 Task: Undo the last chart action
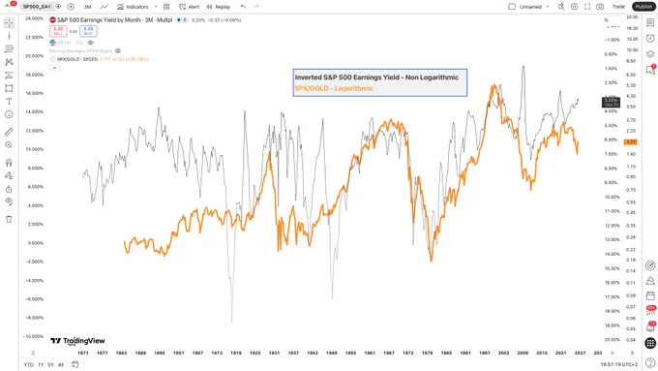coord(244,7)
